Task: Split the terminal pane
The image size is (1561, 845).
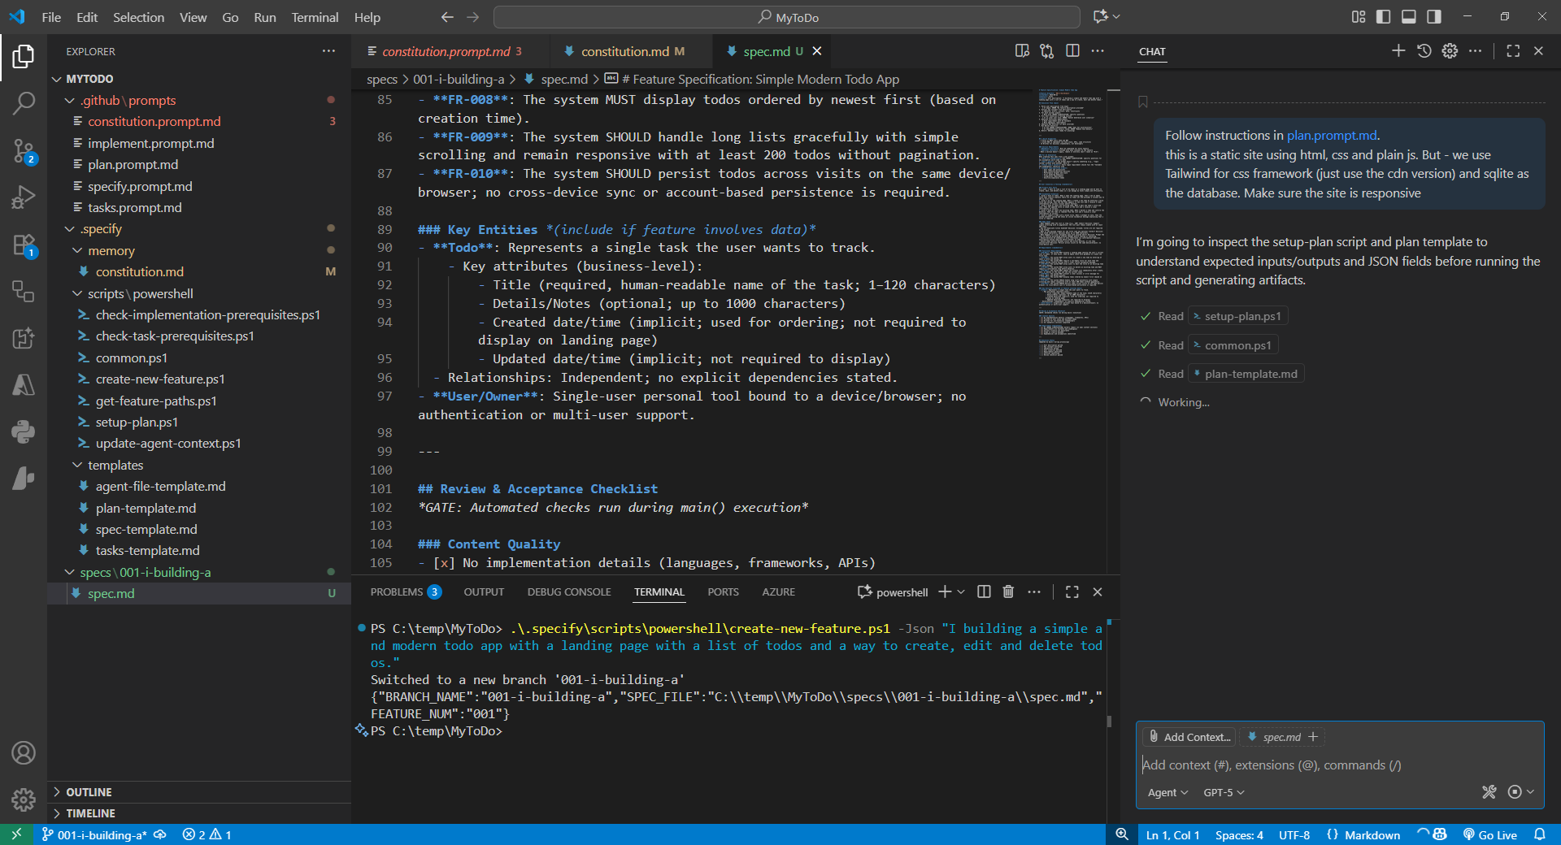Action: [984, 592]
